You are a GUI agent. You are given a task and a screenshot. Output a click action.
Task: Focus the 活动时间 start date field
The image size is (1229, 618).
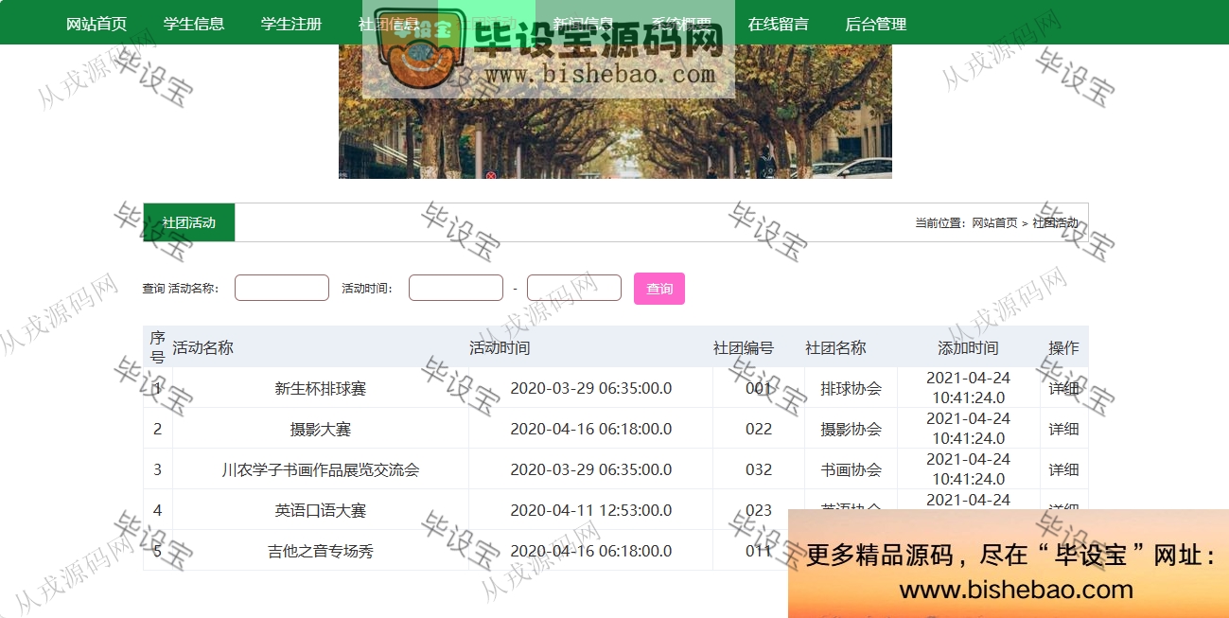pos(456,288)
